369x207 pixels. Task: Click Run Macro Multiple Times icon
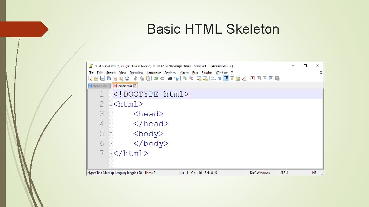pyautogui.click(x=271, y=78)
